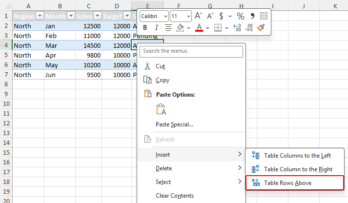This screenshot has width=348, height=203.
Task: Click cell containing Feb
Action: (60, 36)
